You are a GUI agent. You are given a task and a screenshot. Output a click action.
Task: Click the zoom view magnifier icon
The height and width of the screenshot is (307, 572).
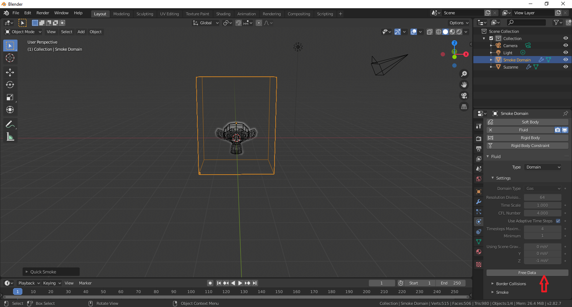(x=464, y=74)
